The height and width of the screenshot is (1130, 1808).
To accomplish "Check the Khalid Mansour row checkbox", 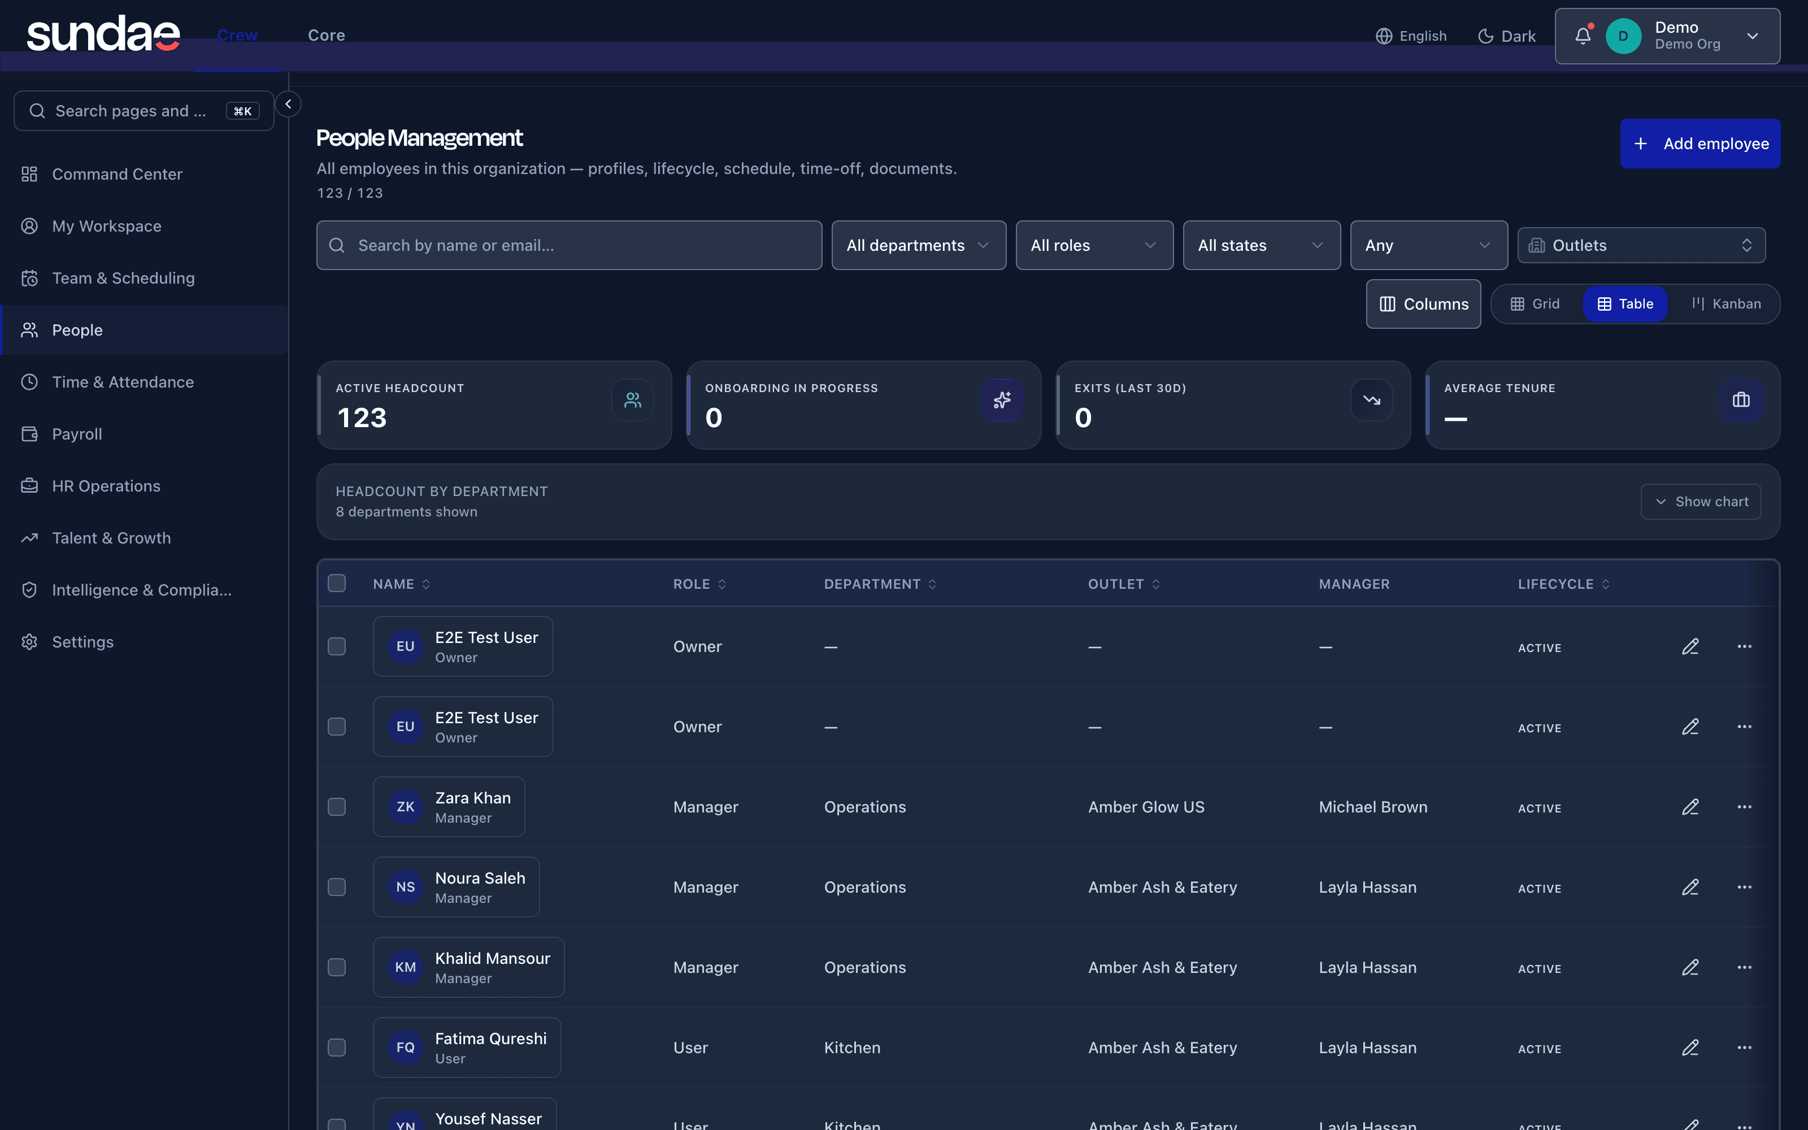I will point(337,967).
